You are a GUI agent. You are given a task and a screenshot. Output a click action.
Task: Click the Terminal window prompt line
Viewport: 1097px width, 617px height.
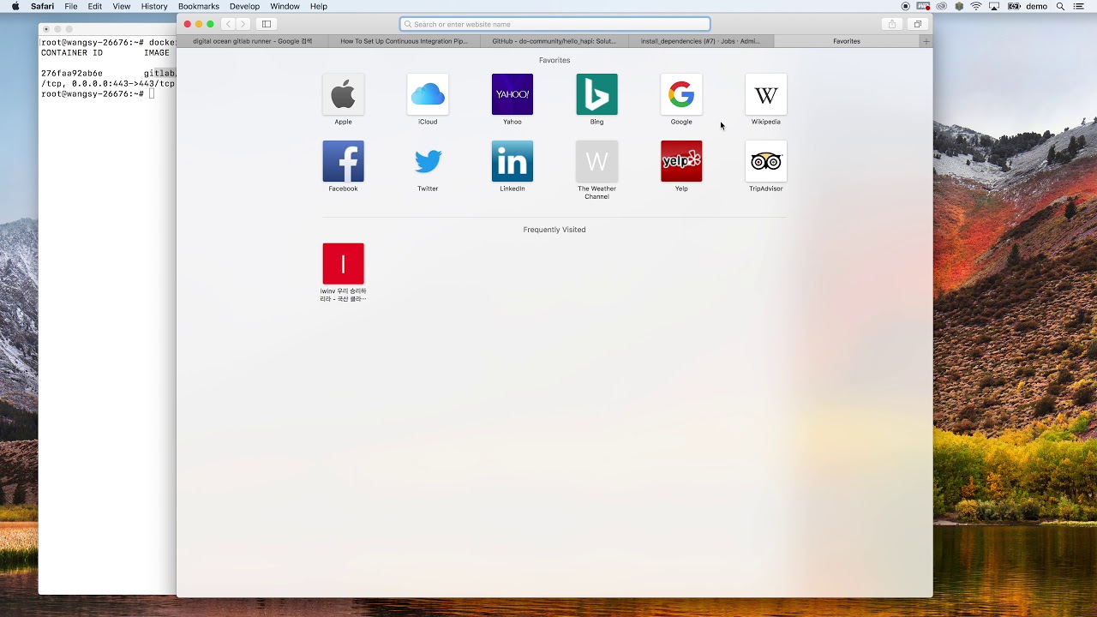98,93
